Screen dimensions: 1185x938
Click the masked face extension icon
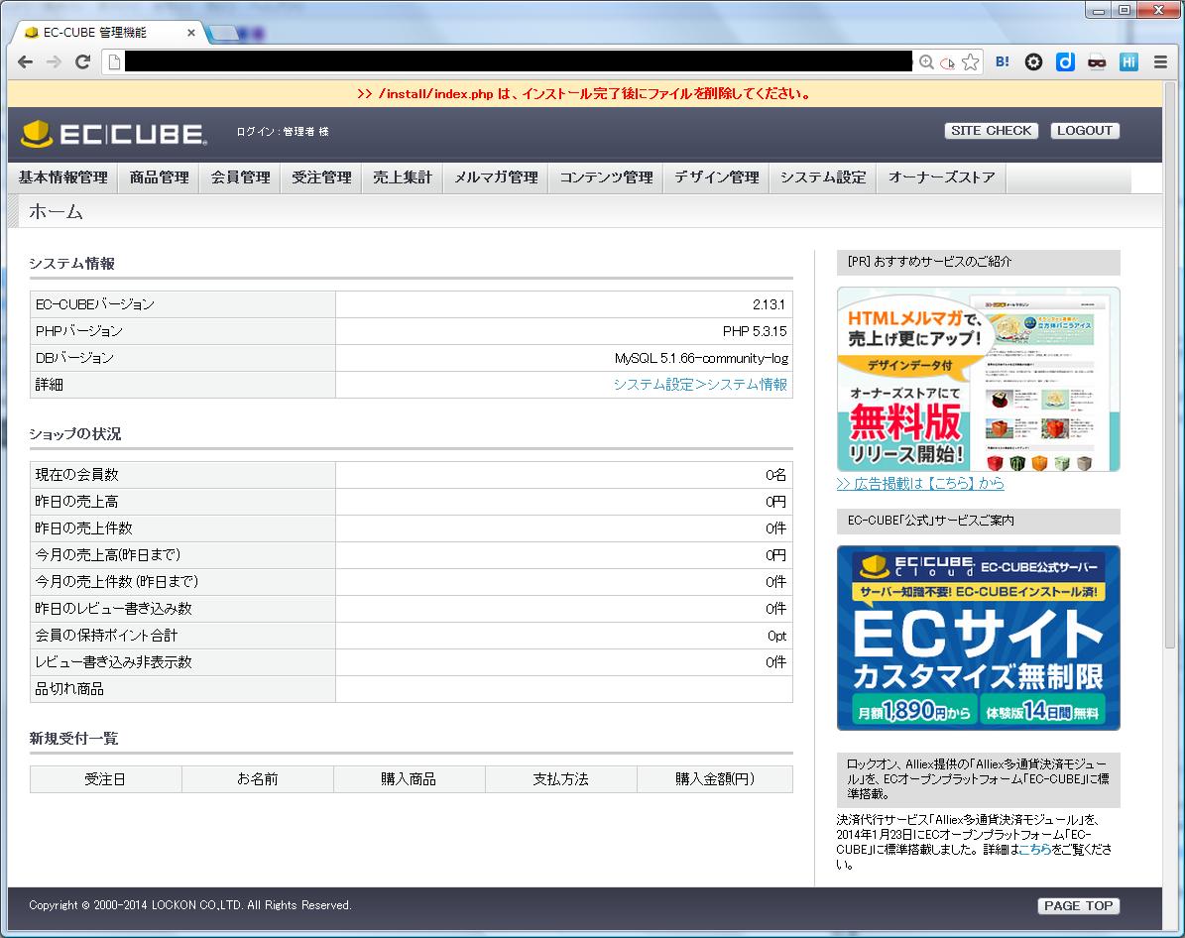pyautogui.click(x=1097, y=61)
